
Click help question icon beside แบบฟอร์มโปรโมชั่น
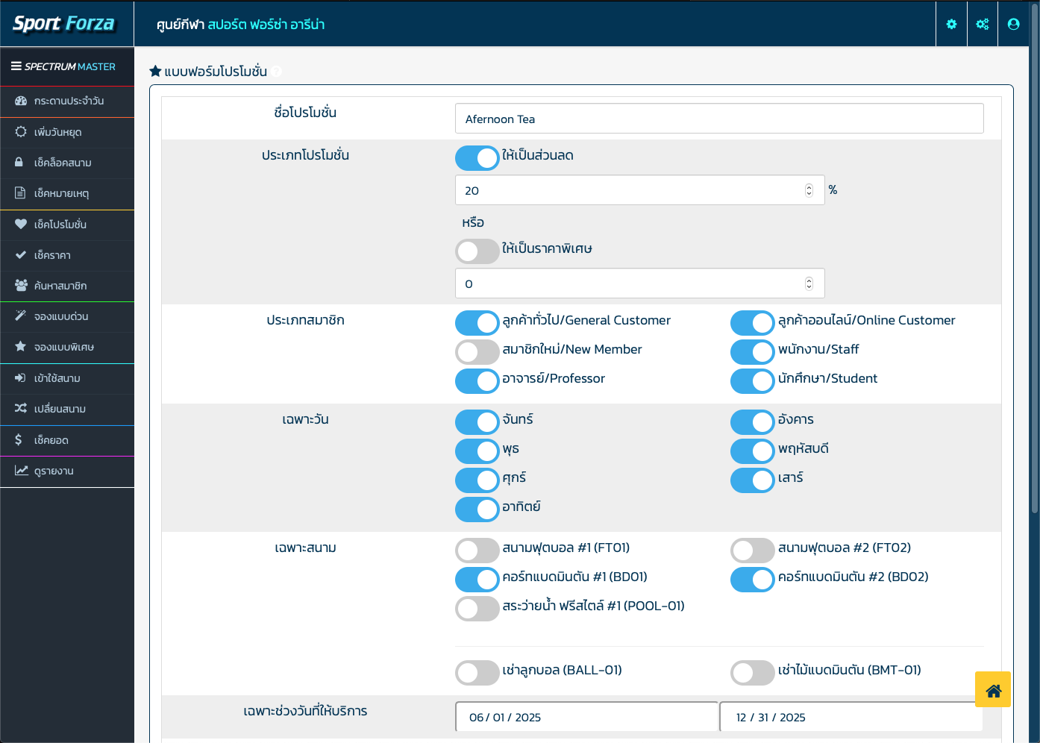pyautogui.click(x=276, y=72)
